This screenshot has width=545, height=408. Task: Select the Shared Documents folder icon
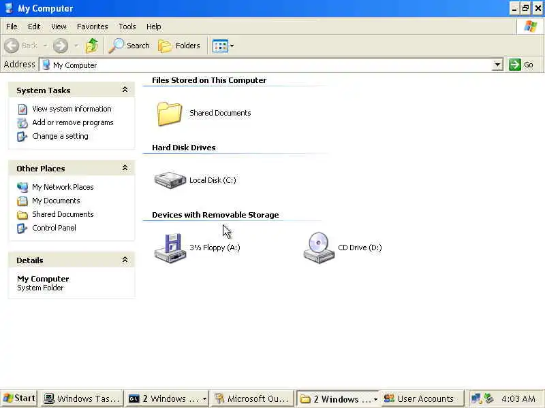pos(170,114)
